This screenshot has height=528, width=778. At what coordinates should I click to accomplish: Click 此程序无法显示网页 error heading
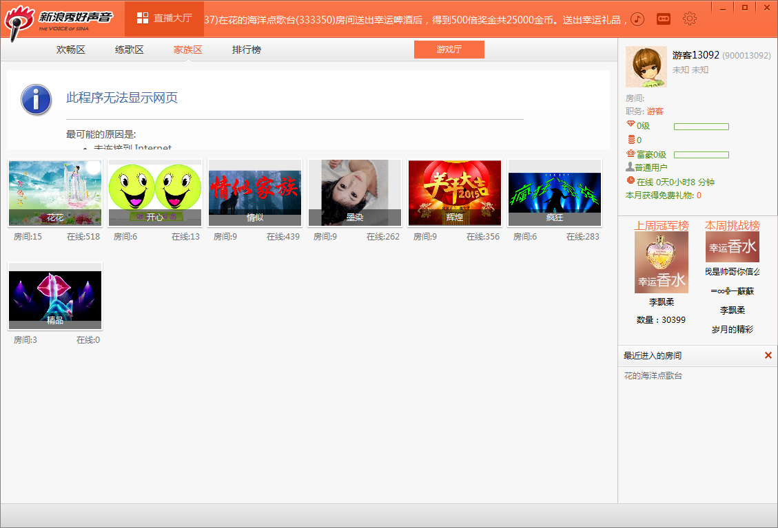122,98
